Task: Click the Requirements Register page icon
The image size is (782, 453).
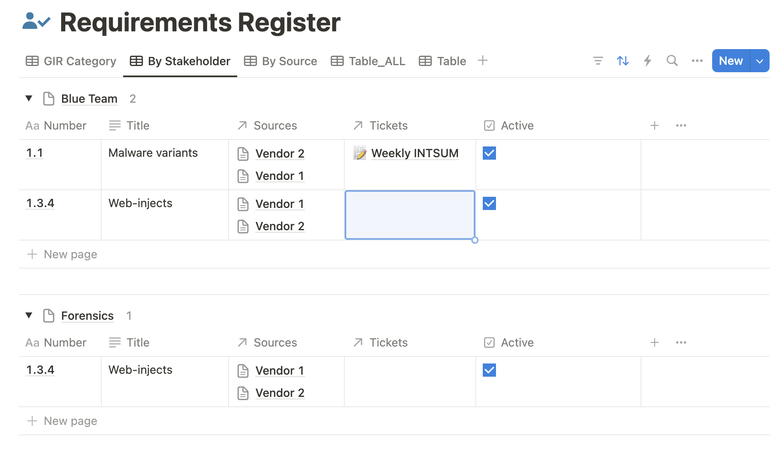Action: (36, 21)
